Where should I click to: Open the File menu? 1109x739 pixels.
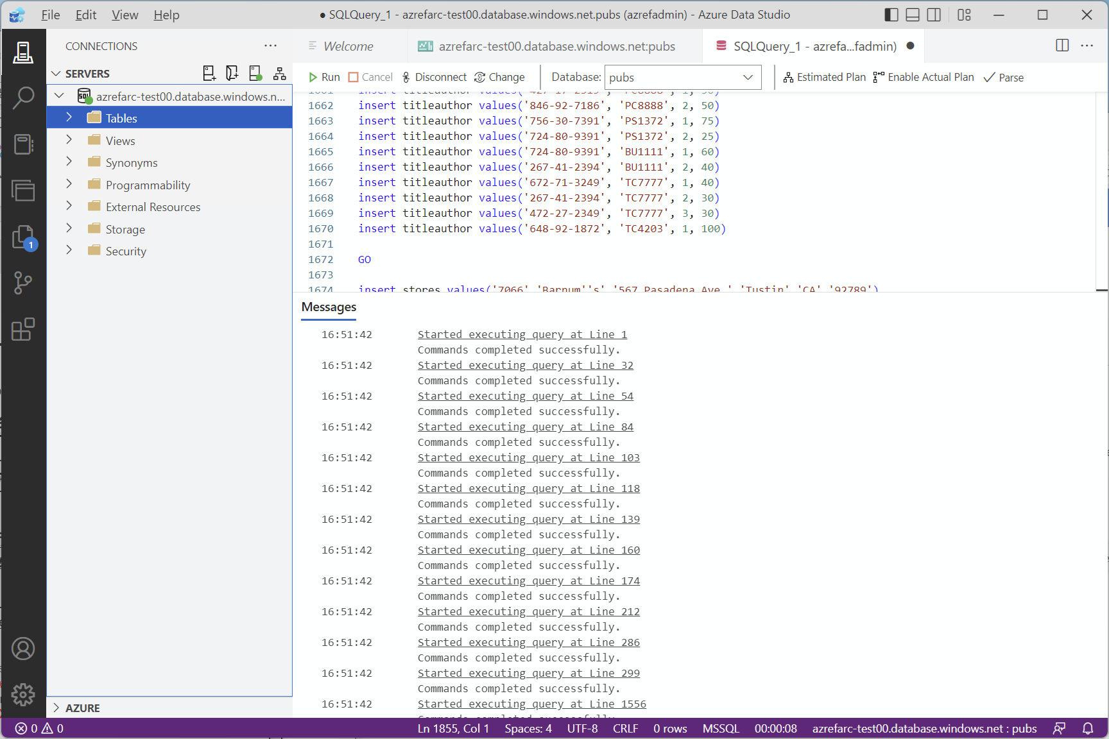[x=51, y=15]
